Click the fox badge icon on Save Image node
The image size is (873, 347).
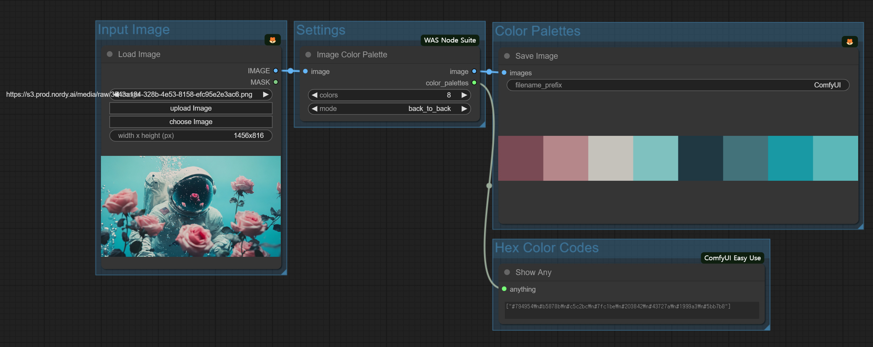point(849,42)
